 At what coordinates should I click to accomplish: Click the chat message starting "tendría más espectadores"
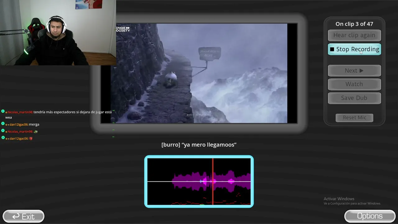(x=58, y=114)
